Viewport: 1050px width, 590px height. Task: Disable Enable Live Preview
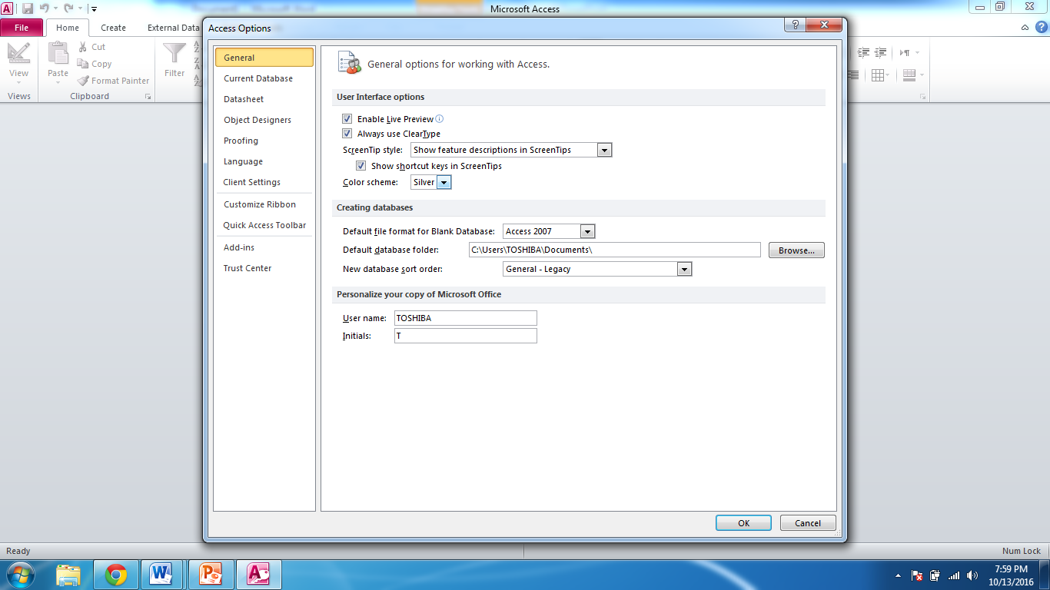click(347, 118)
